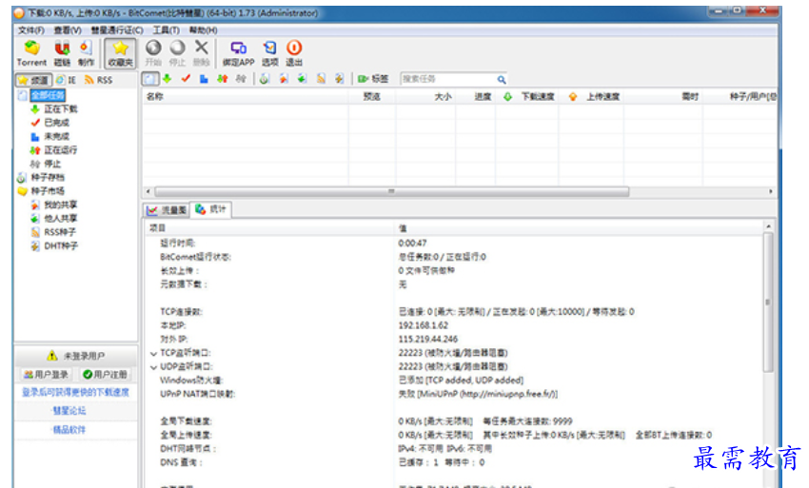The width and height of the screenshot is (809, 488).
Task: Collapse the UDP监听端口 row chevron
Action: tap(153, 367)
